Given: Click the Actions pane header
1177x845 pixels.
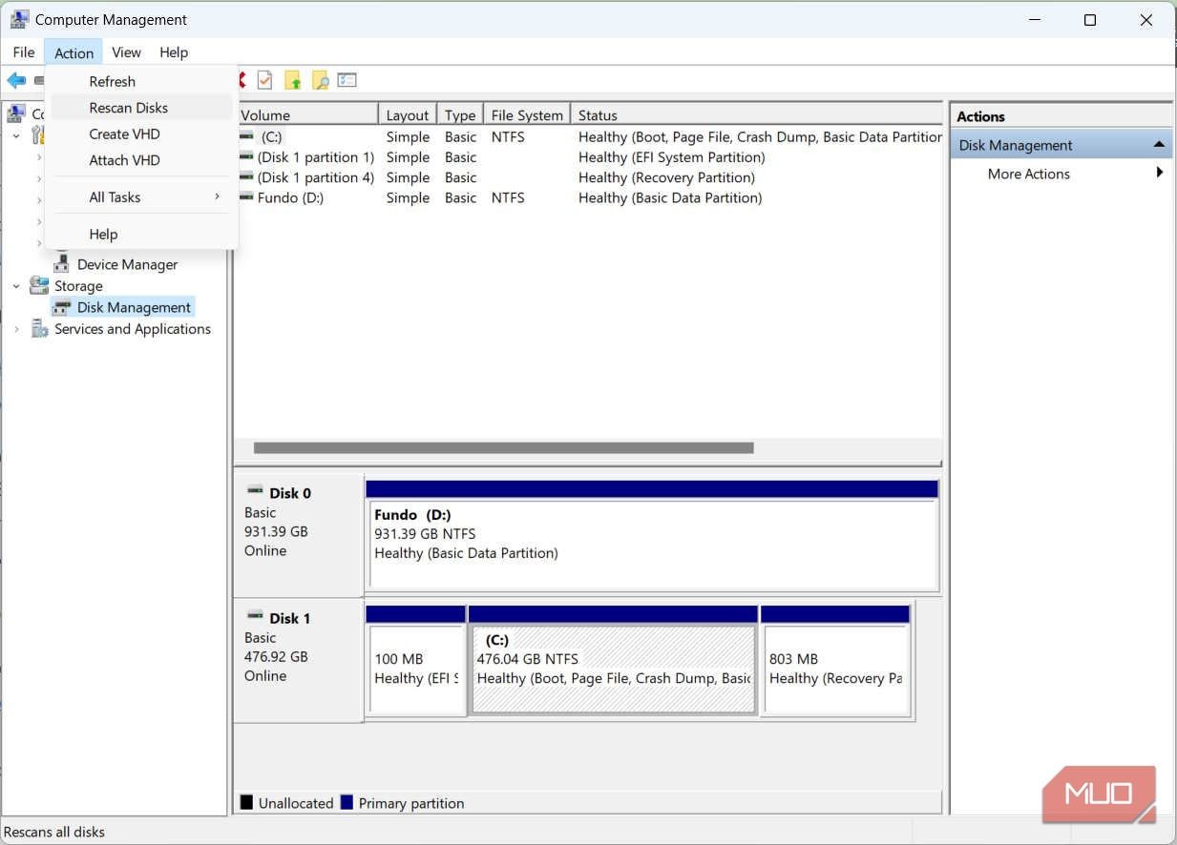Looking at the screenshot, I should pos(1061,116).
